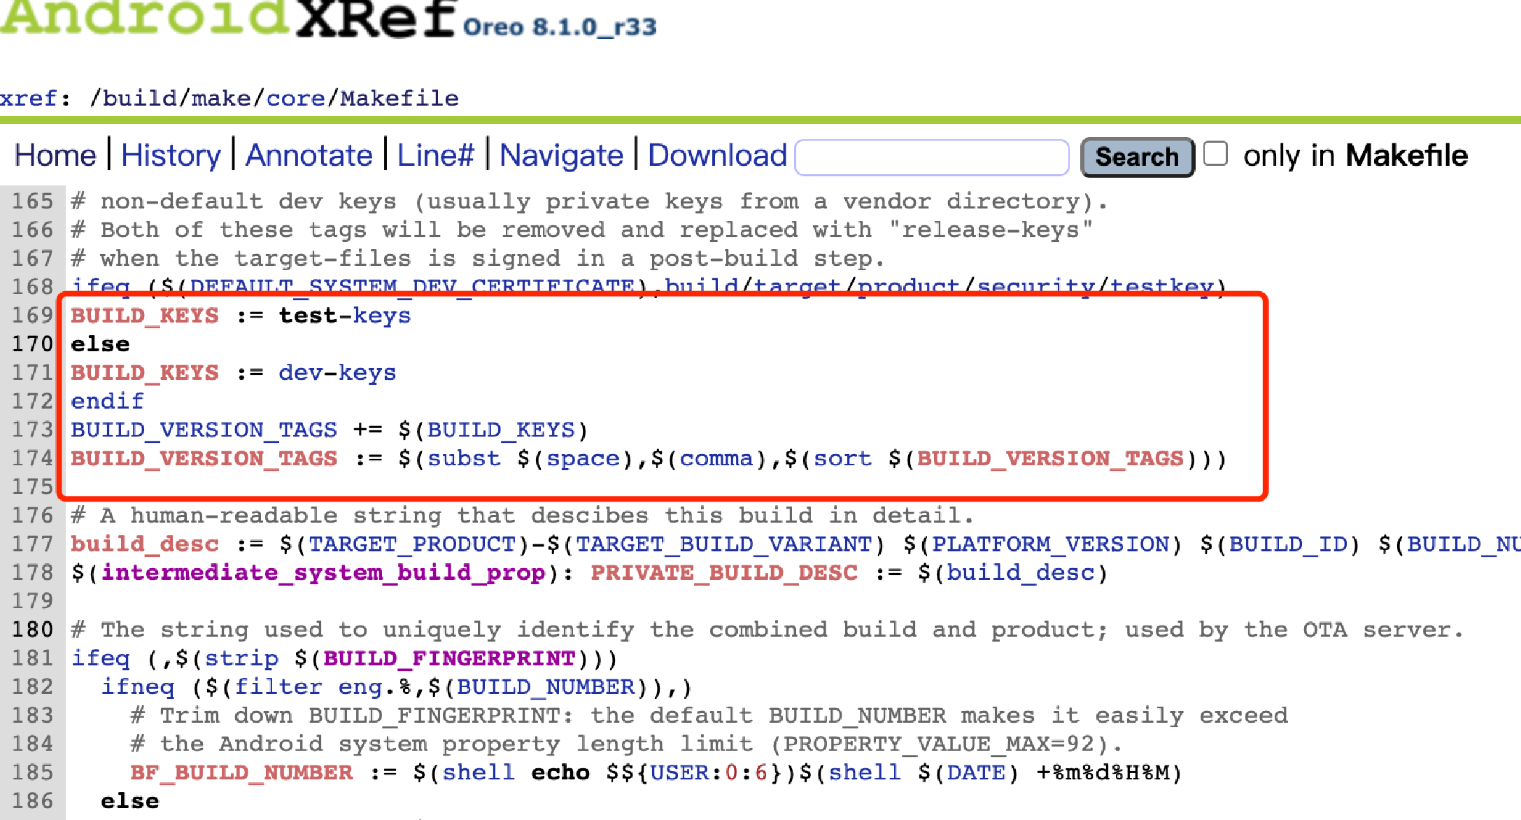The height and width of the screenshot is (820, 1521).
Task: Click the Search button
Action: [1137, 157]
